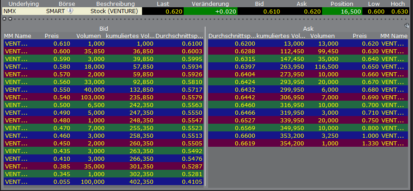Screen dimensions: 413x191
Task: Expand panel with the down arrow button
Action: (x=10, y=19)
